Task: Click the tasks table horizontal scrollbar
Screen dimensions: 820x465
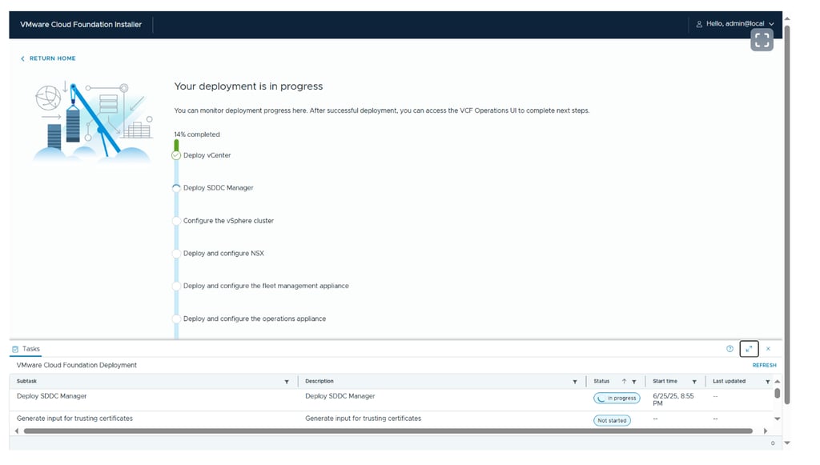Action: coord(388,431)
